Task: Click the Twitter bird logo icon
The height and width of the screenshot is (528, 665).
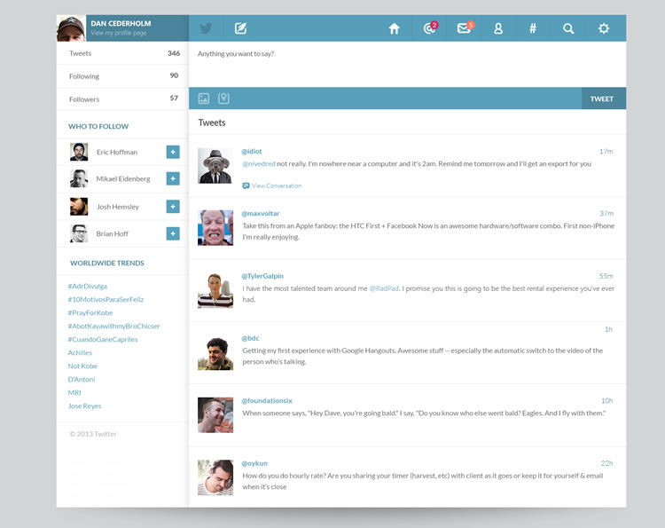Action: (206, 28)
